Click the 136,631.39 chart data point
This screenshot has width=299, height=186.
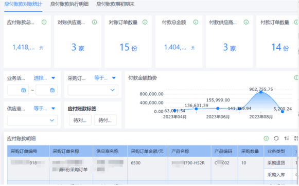point(196,109)
